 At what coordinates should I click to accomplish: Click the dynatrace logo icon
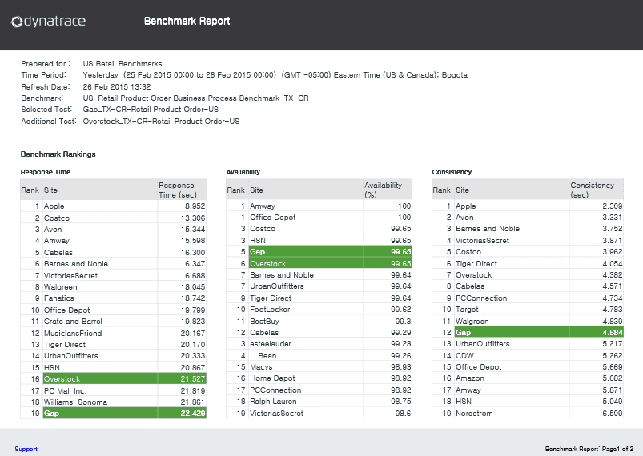(x=17, y=22)
